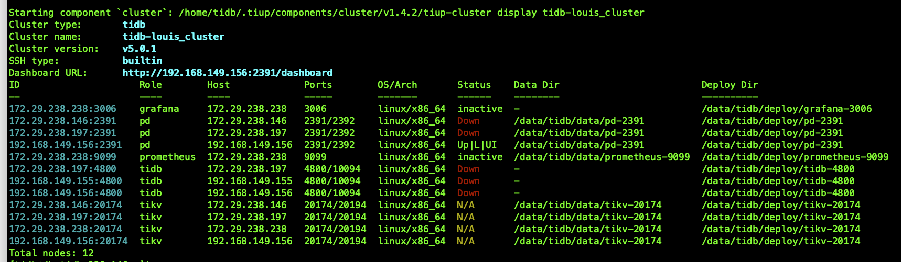The height and width of the screenshot is (262, 901).
Task: Select cluster name value tidb-louis_cluster
Action: tap(174, 37)
